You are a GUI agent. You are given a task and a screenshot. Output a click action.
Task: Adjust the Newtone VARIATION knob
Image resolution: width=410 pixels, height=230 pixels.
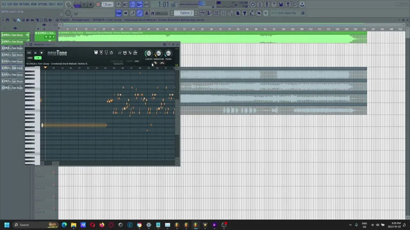[x=158, y=53]
